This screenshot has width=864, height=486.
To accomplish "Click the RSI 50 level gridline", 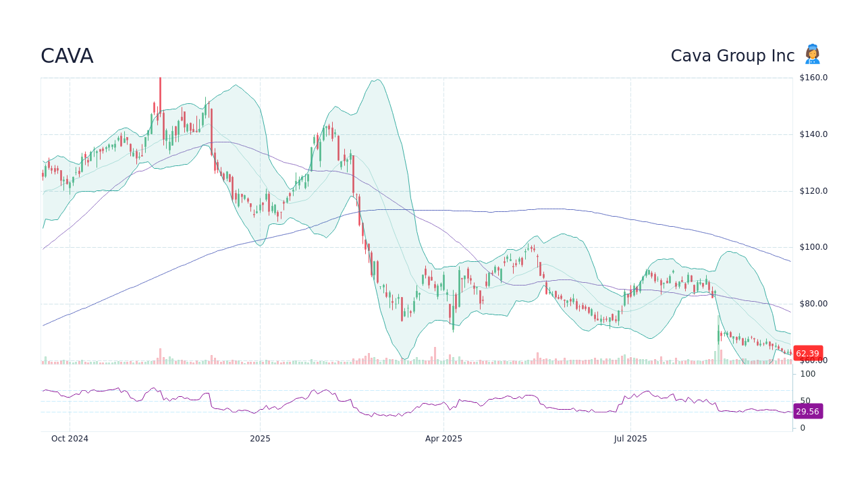I will 405,400.
